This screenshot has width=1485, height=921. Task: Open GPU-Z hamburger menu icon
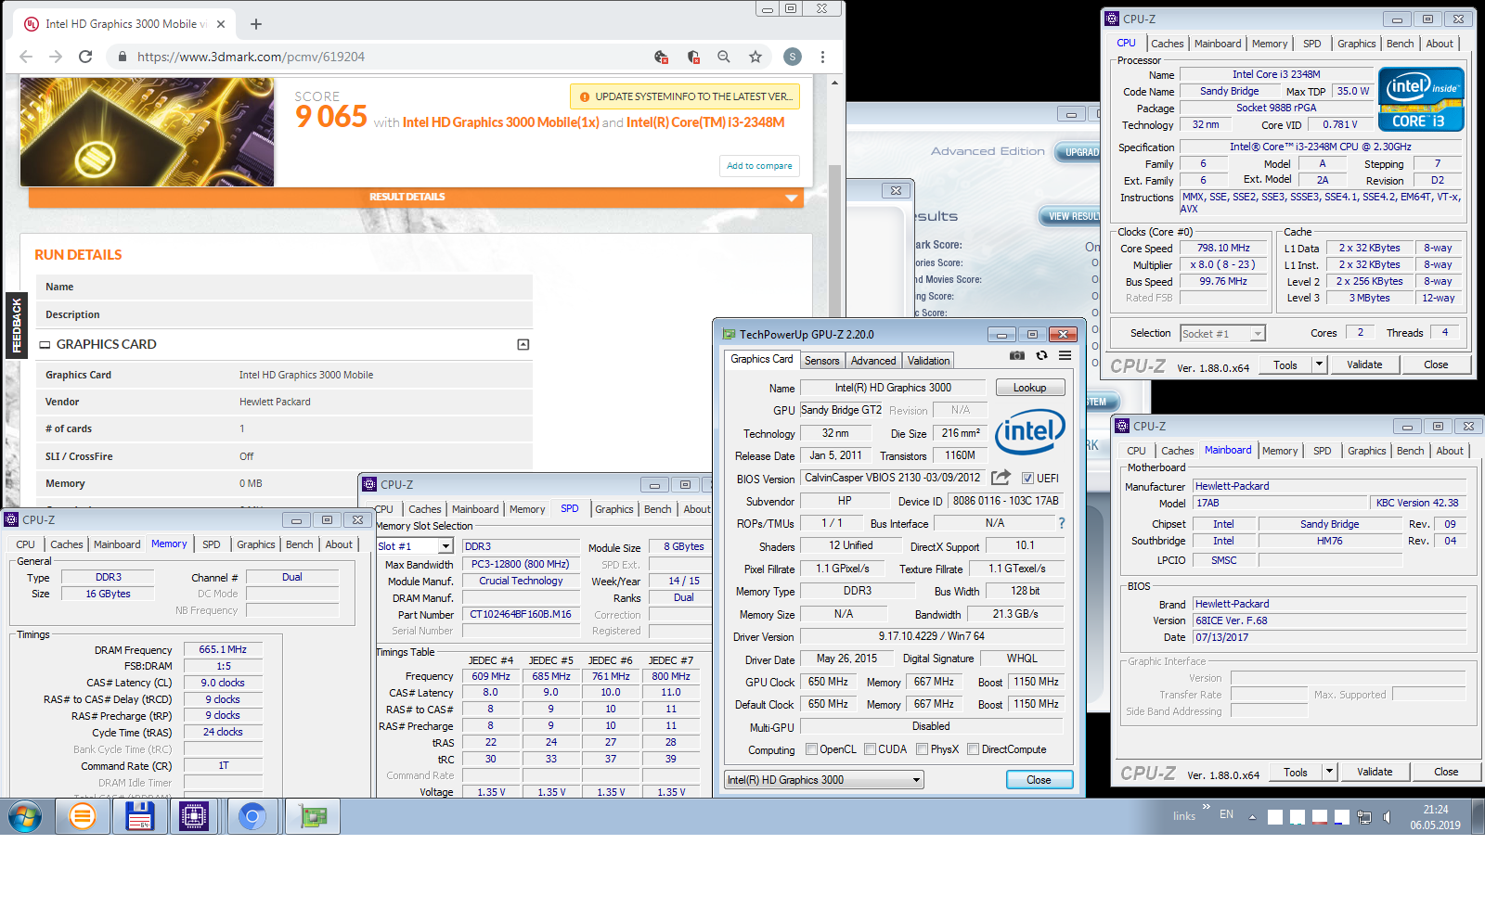(1065, 355)
